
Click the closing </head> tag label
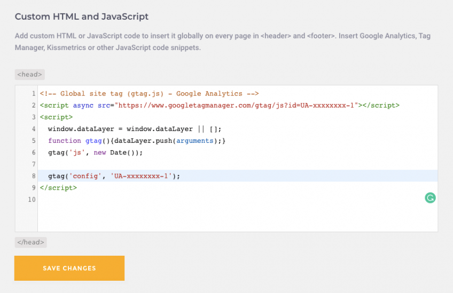tap(31, 242)
